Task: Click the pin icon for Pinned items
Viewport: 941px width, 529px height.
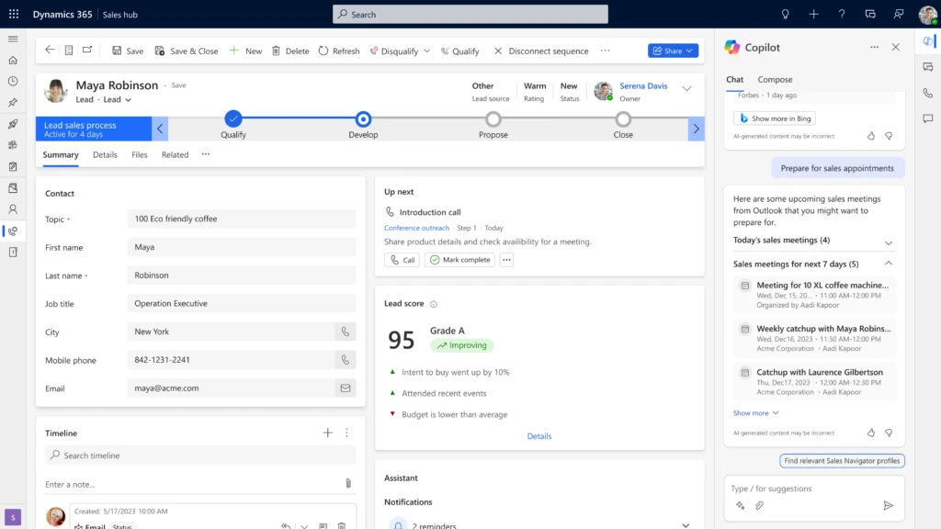Action: pos(12,101)
